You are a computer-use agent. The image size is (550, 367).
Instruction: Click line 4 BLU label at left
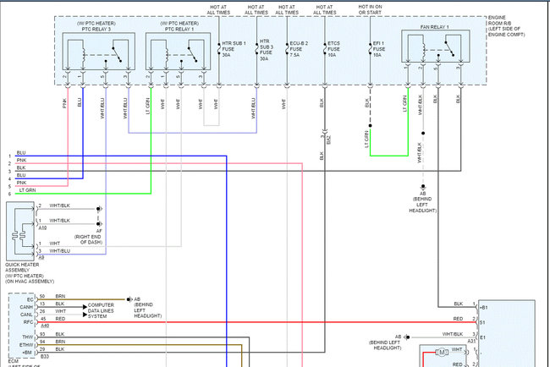21,175
